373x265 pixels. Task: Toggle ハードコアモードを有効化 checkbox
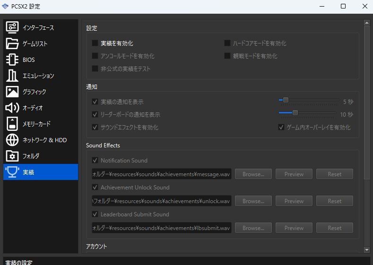[x=227, y=43]
